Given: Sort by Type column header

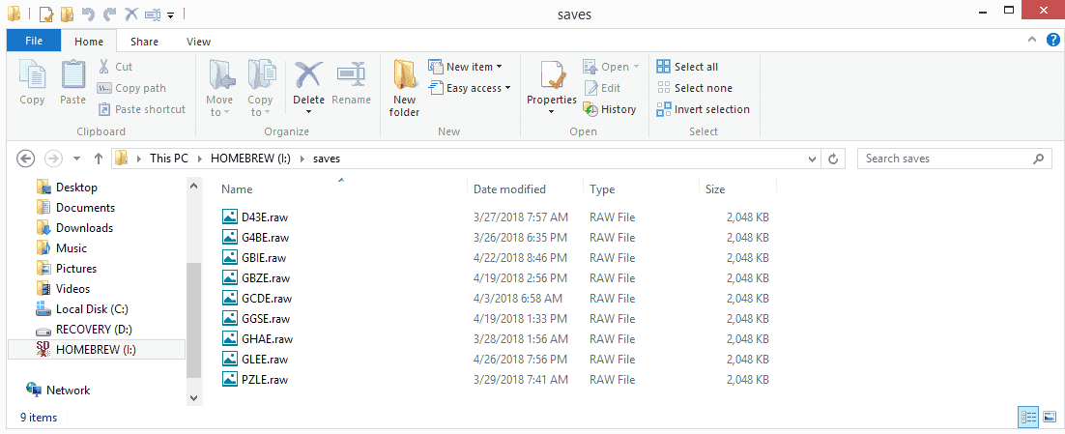Looking at the screenshot, I should click(602, 189).
